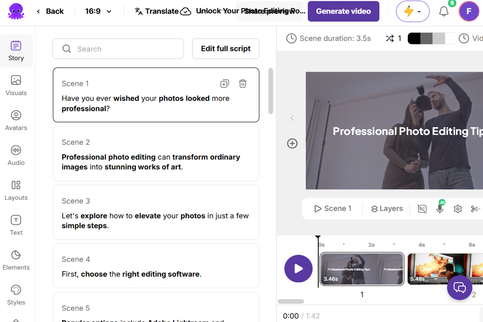Click the cloud saved status icon
483x322 pixels.
185,11
